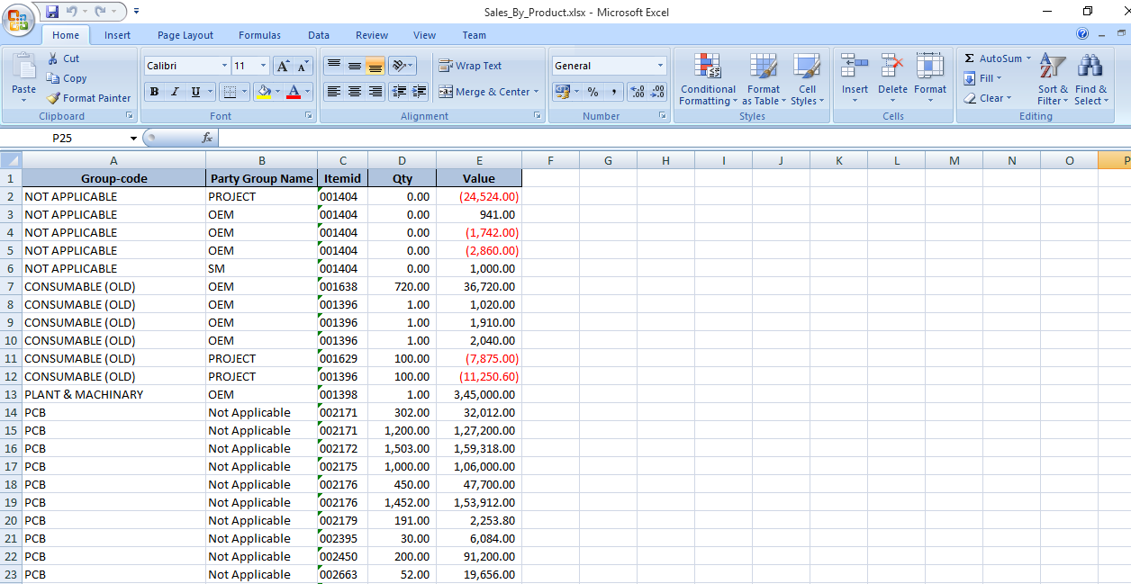Toggle Italic formatting
This screenshot has height=584, width=1131.
(175, 92)
